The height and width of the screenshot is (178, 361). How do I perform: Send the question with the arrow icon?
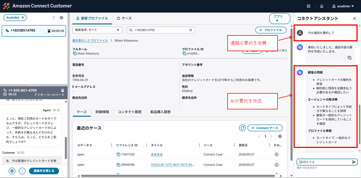tap(354, 162)
